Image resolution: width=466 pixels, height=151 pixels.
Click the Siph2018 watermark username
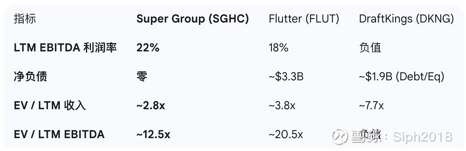427,137
